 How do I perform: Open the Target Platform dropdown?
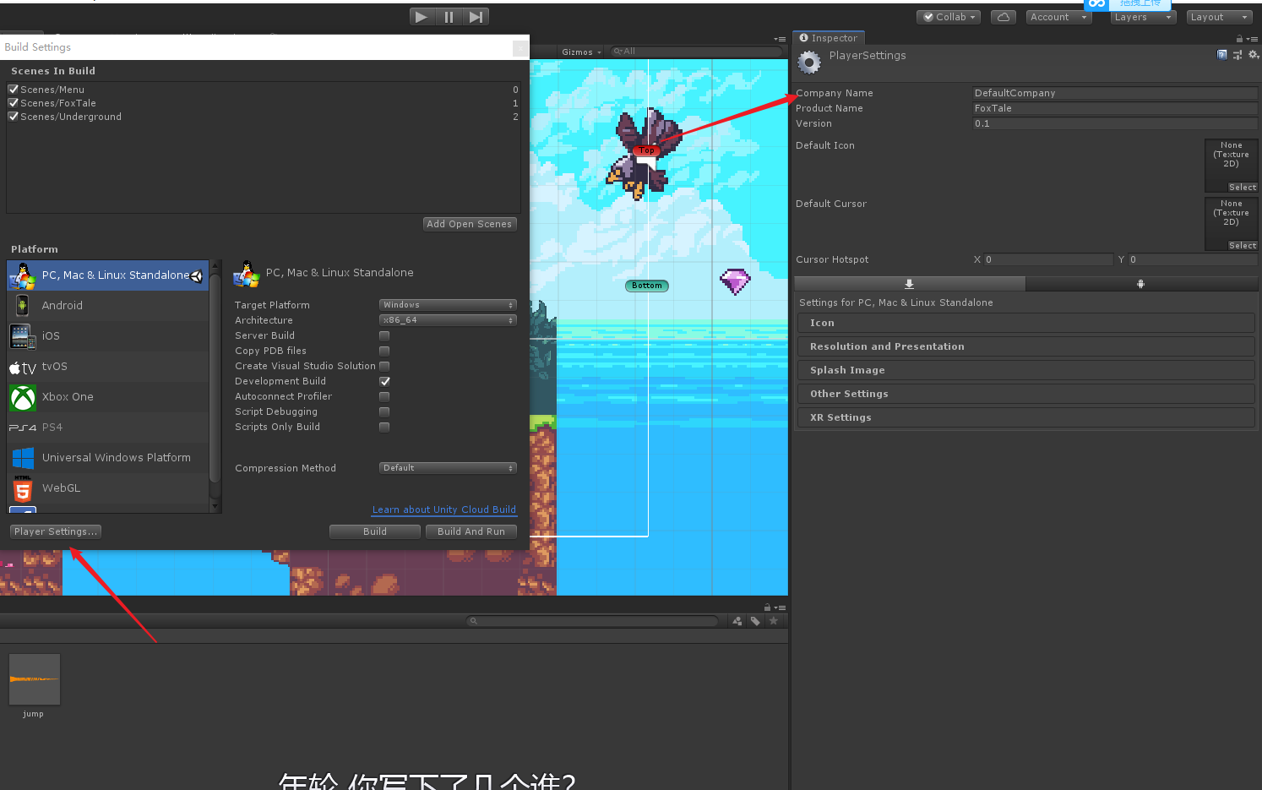pos(448,305)
